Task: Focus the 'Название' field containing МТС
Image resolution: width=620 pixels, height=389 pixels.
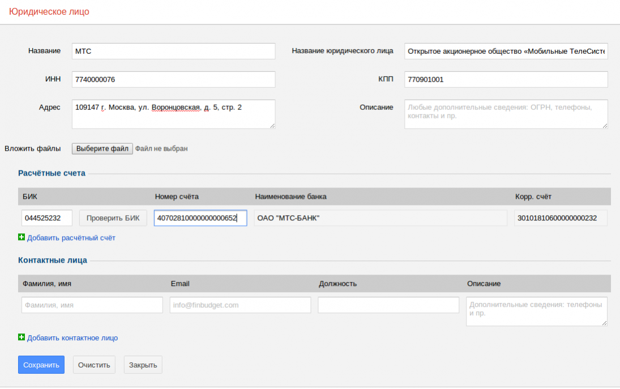Action: [173, 51]
